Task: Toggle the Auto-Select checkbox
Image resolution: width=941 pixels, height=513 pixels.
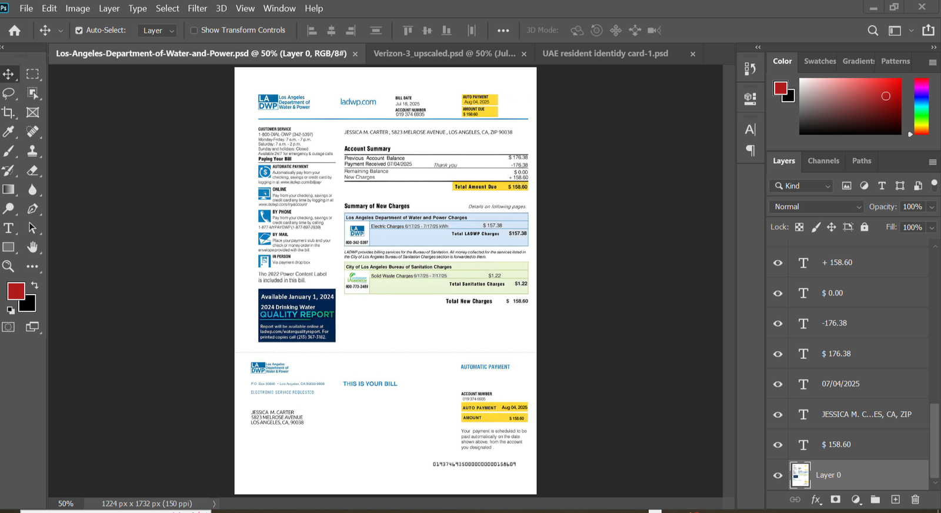Action: (79, 31)
